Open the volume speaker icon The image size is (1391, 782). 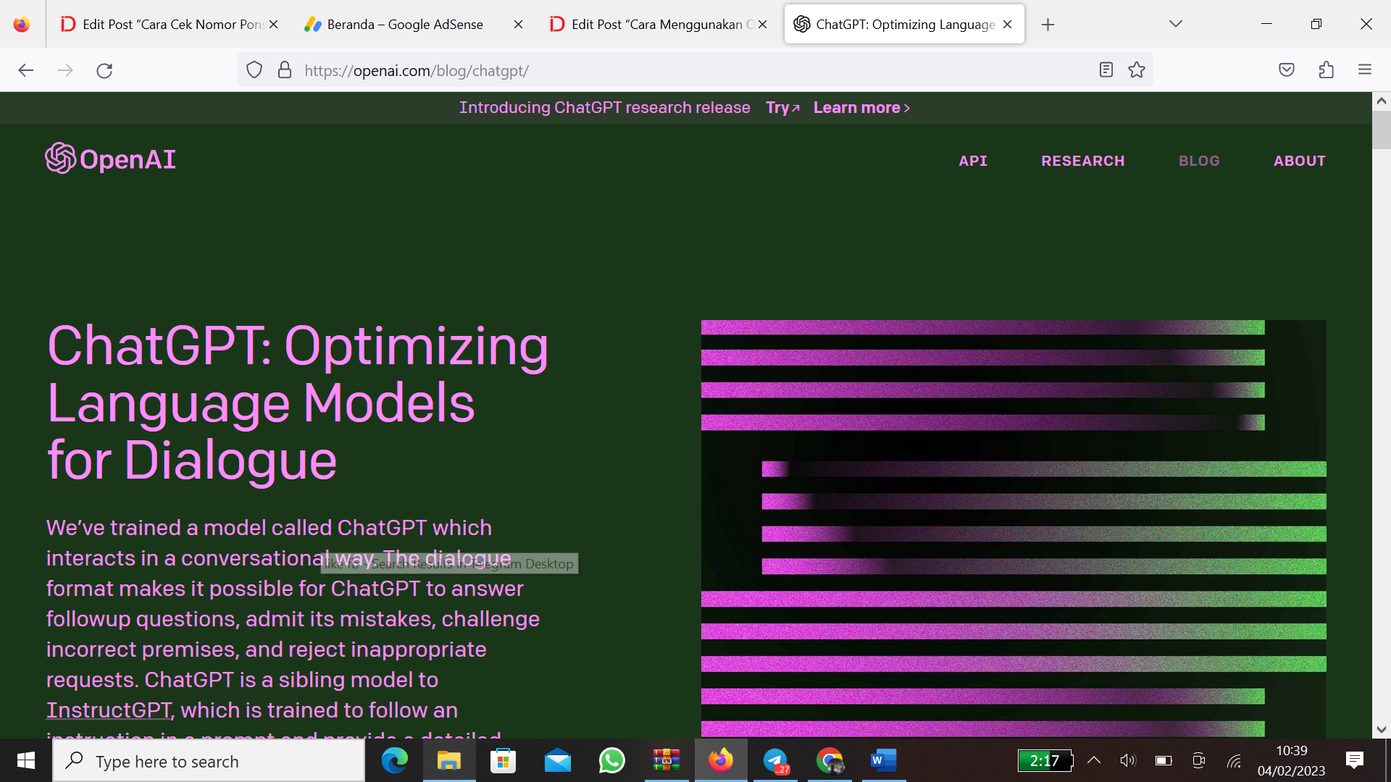coord(1128,760)
